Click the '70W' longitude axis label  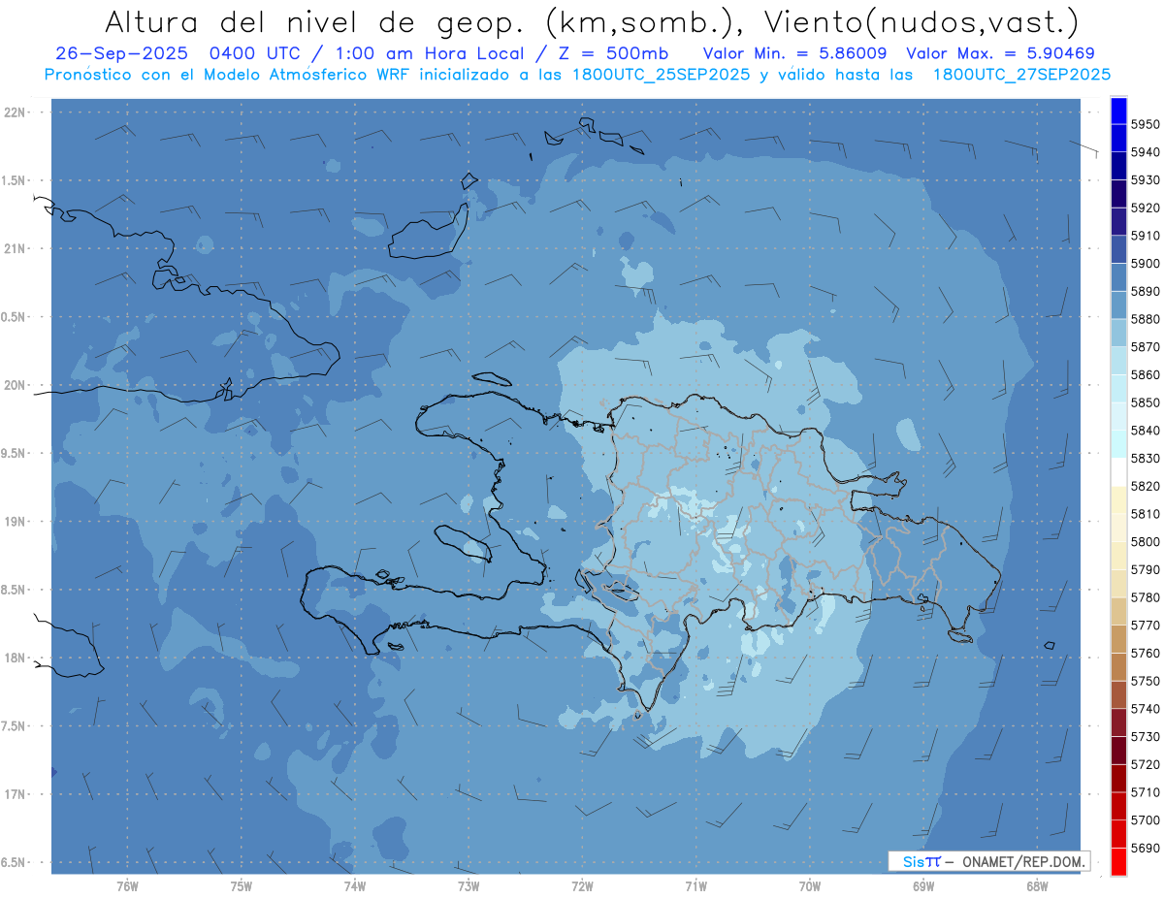(x=809, y=885)
